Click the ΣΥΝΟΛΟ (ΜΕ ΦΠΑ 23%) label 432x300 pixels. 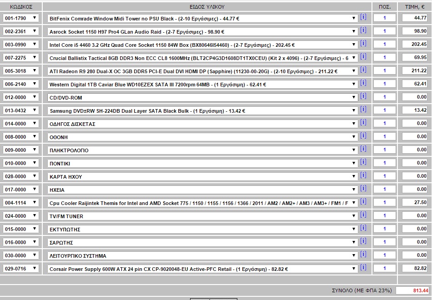pos(362,290)
